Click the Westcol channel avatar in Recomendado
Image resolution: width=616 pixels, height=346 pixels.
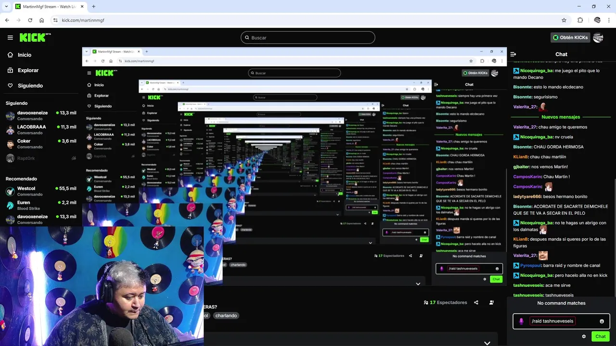click(10, 191)
